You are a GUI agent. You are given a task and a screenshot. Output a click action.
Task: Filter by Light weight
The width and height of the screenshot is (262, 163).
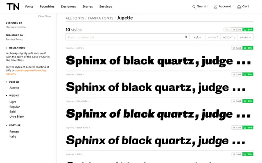13,102
